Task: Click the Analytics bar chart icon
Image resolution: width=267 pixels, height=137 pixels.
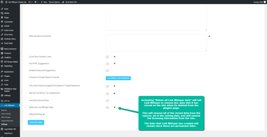Action: [2, 57]
